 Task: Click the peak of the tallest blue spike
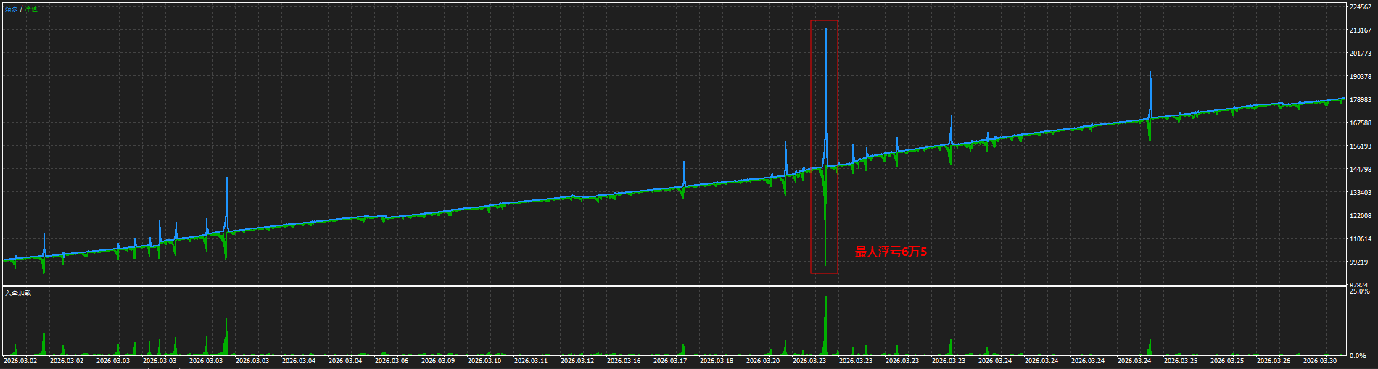[x=825, y=28]
